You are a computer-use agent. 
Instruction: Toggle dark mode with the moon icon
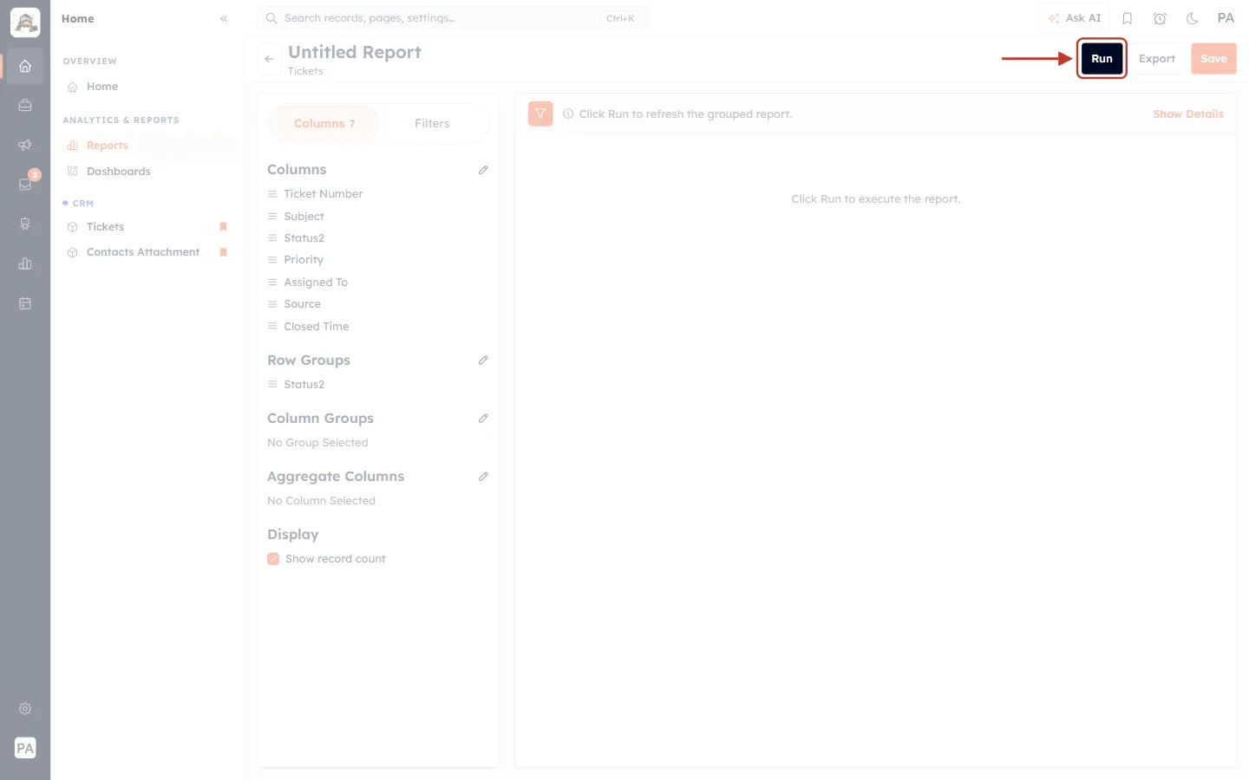tap(1193, 18)
